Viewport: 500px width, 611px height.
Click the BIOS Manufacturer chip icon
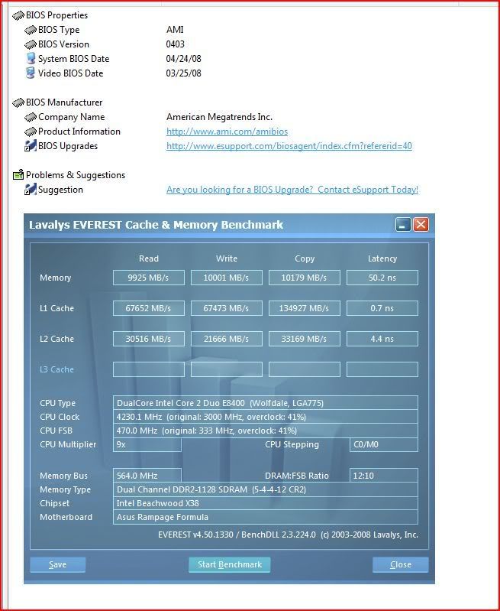18,102
